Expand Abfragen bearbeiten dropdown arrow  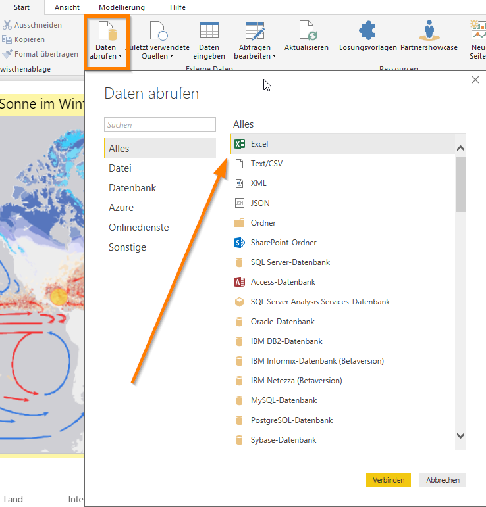point(274,56)
